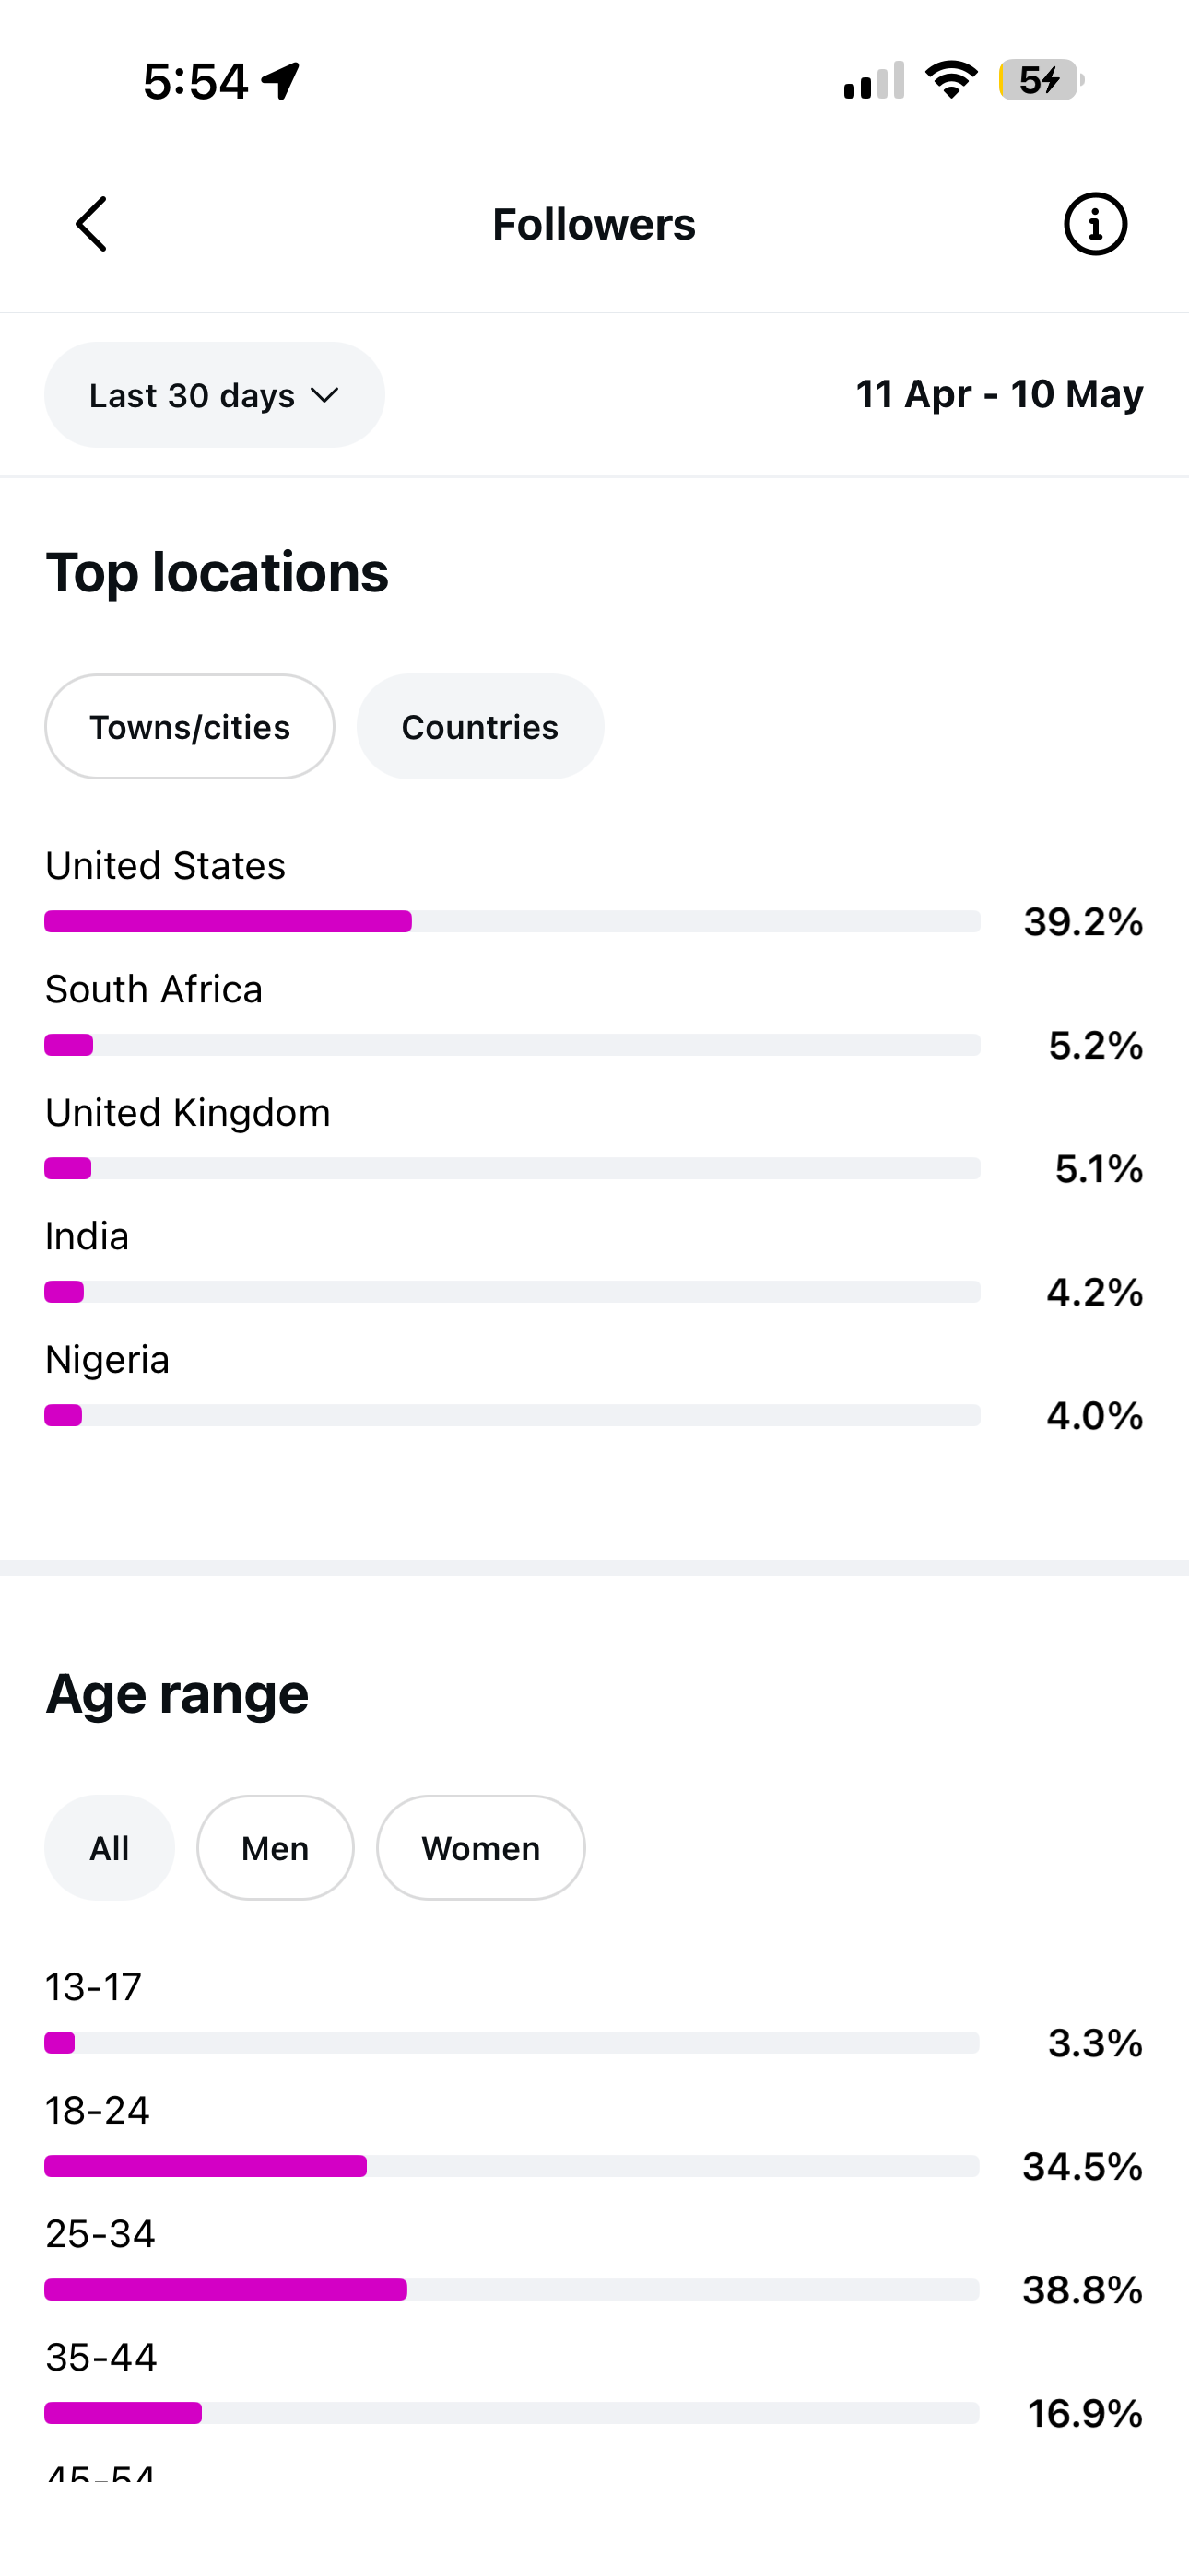
Task: Select the Towns/cities filter
Action: 189,727
